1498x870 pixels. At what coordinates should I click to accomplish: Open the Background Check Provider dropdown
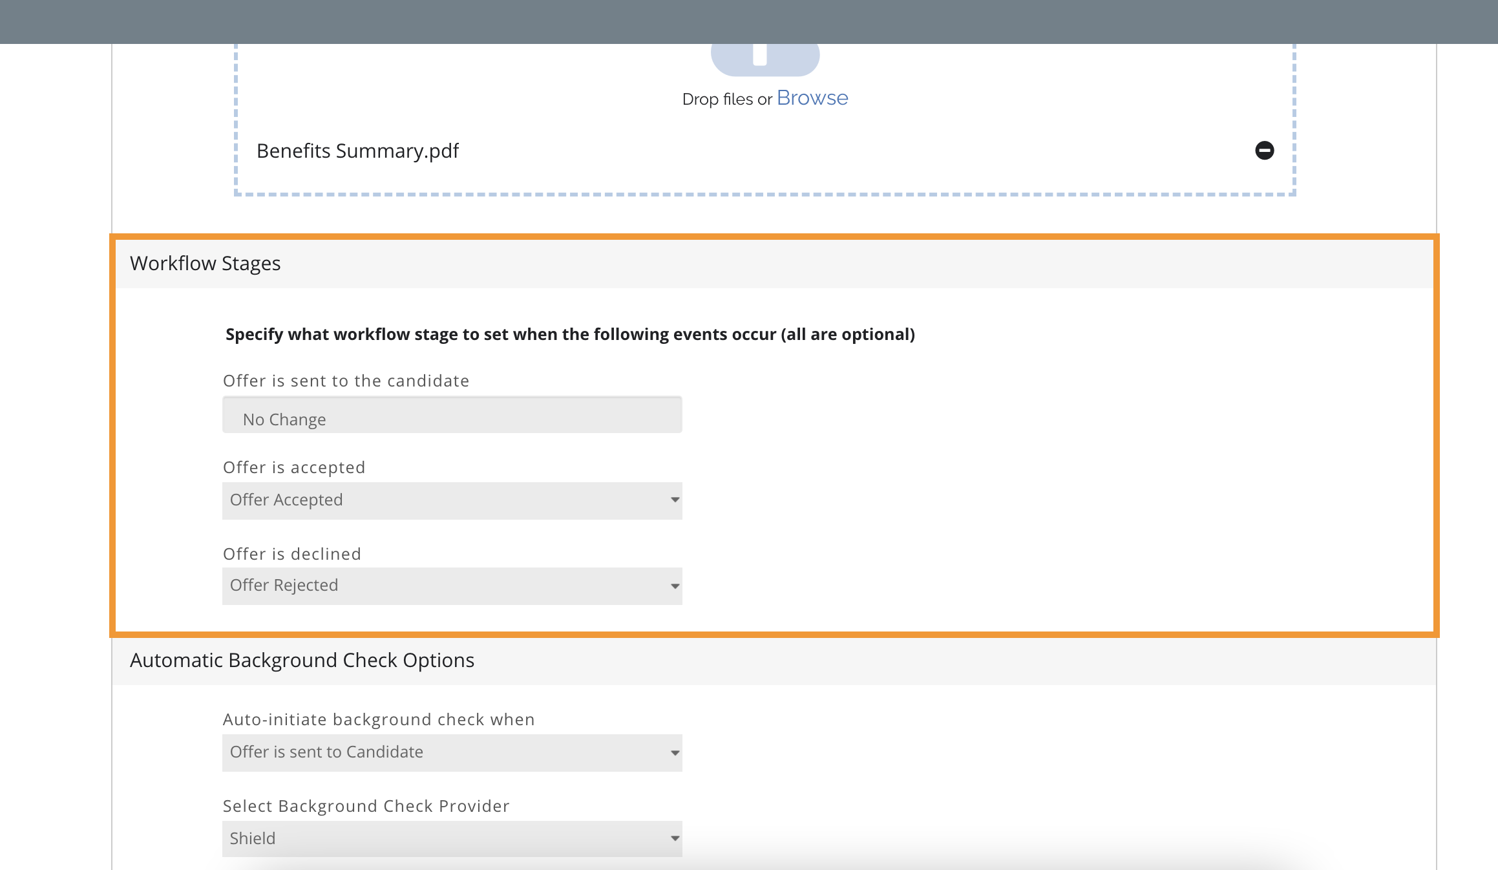pyautogui.click(x=452, y=838)
